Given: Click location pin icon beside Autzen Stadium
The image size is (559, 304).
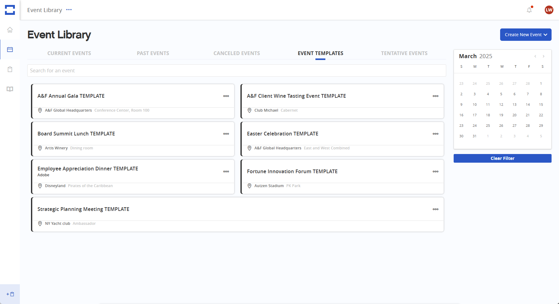Looking at the screenshot, I should point(249,186).
